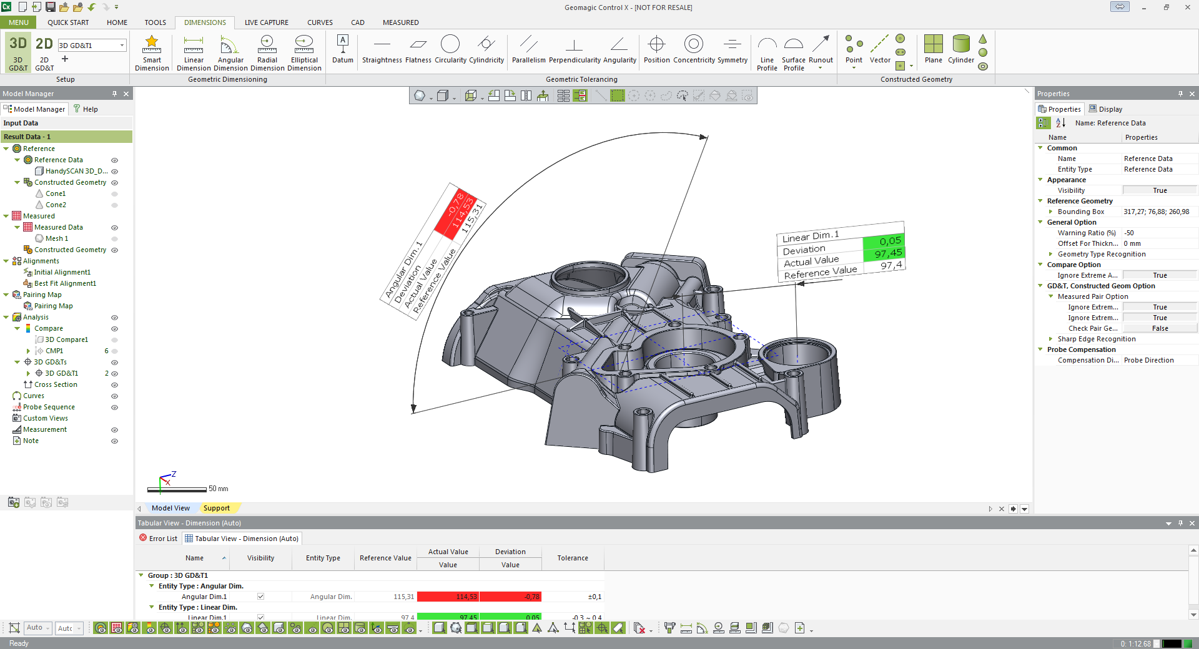The height and width of the screenshot is (649, 1199).
Task: Open the 3D GD&T1 dropdown
Action: (x=122, y=46)
